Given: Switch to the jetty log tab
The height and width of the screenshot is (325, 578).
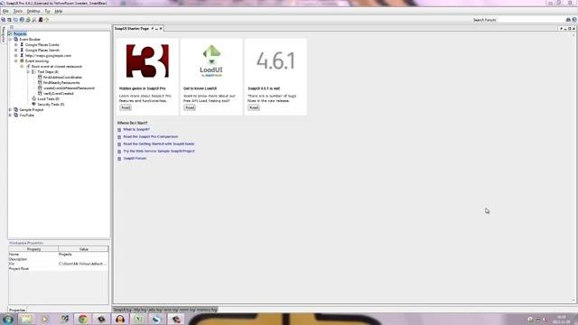Looking at the screenshot, I should 155,310.
